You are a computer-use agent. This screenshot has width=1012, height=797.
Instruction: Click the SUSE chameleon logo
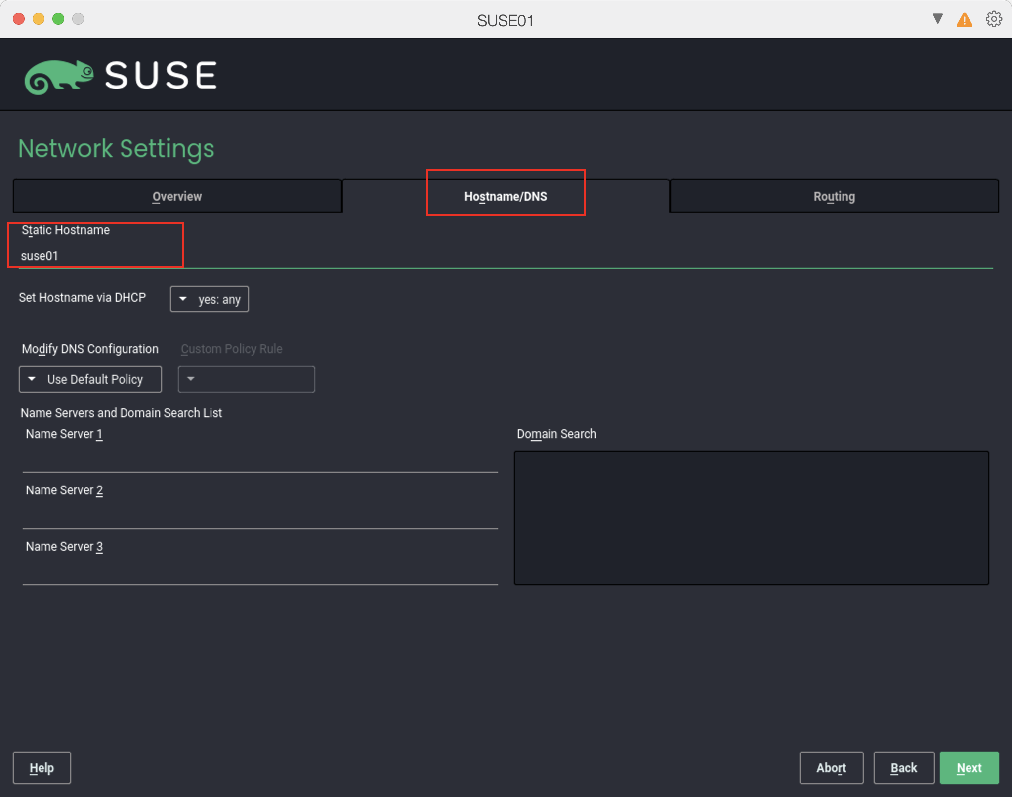(59, 77)
